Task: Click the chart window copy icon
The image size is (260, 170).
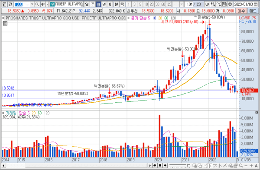Action: coord(236,166)
